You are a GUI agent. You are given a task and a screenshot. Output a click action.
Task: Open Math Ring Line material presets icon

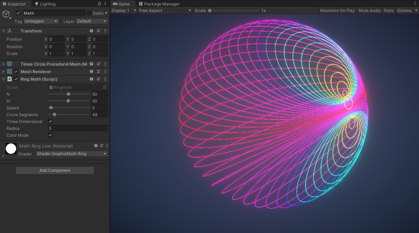pyautogui.click(x=101, y=146)
